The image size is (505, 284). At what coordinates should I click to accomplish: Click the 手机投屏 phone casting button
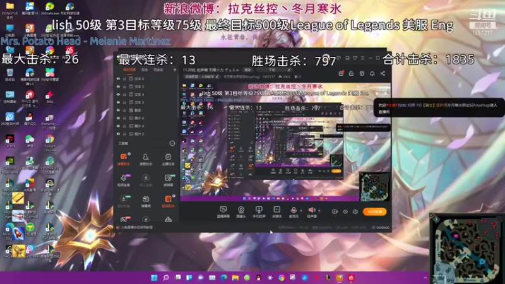(259, 212)
